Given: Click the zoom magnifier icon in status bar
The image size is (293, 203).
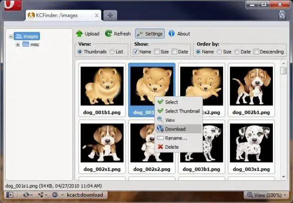Looking at the screenshot, I should 250,195.
